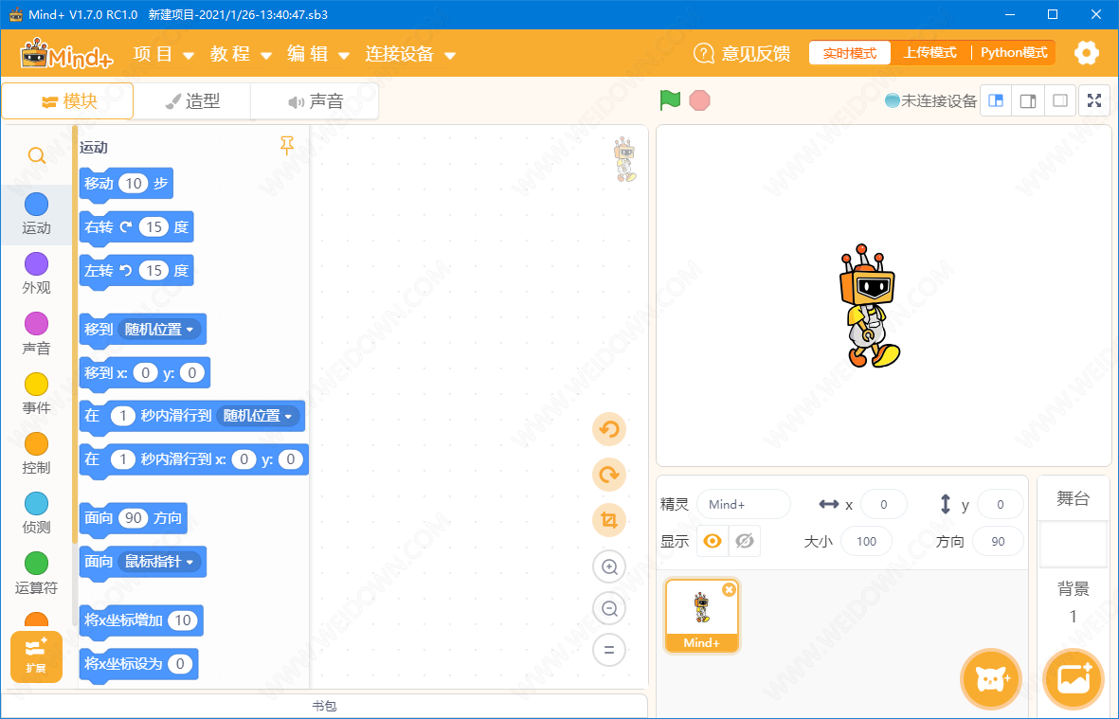Open the settings gear icon

pos(1086,53)
